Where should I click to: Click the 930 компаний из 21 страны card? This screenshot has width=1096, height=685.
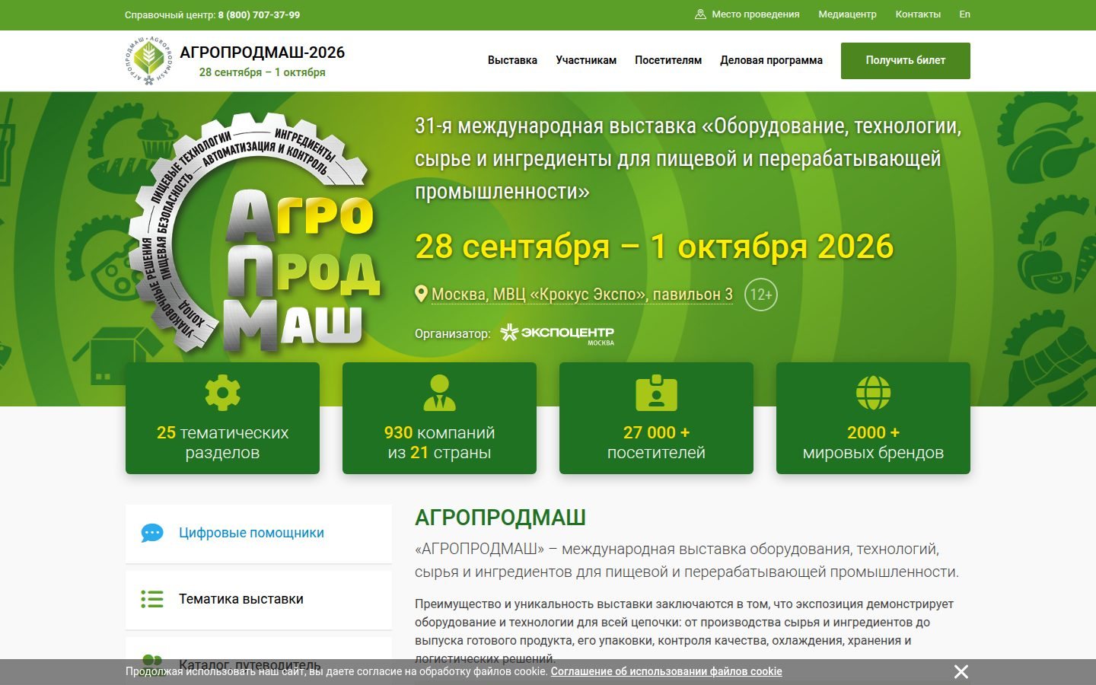(439, 418)
